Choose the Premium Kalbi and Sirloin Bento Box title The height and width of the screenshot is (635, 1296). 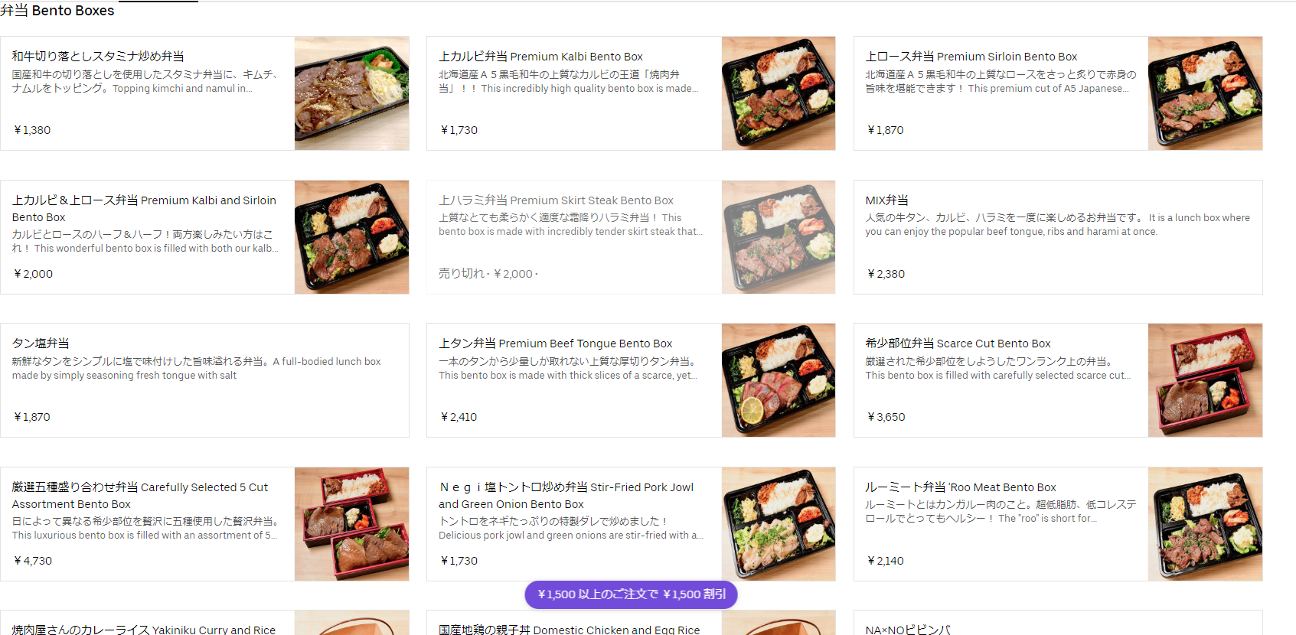[144, 209]
